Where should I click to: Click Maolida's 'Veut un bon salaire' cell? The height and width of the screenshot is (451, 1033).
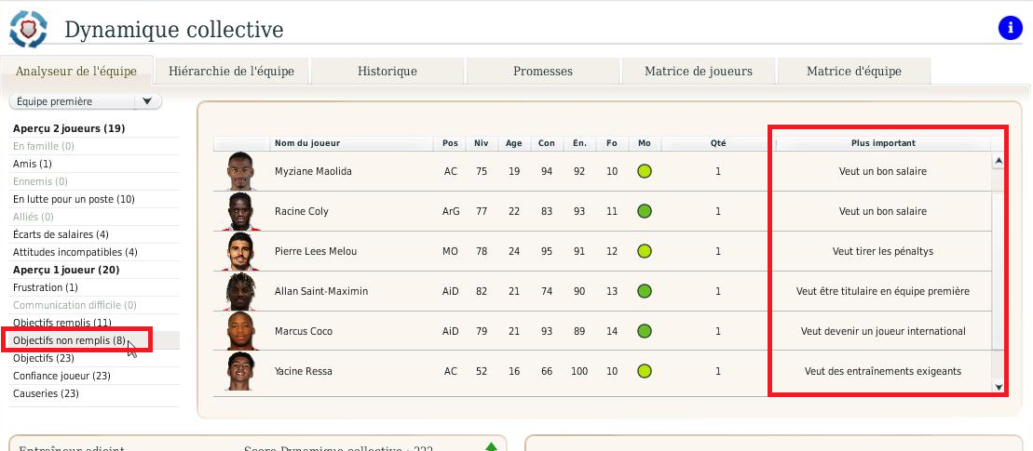tap(883, 172)
